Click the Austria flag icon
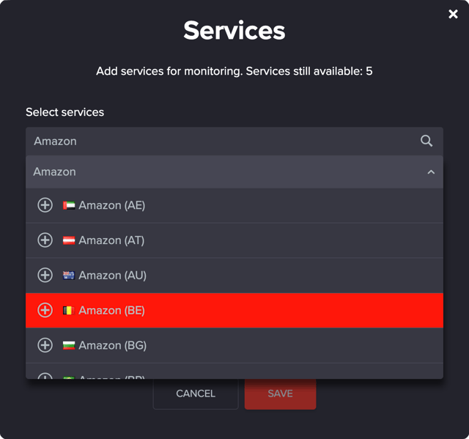Screen dimensions: 469x439 point(69,240)
